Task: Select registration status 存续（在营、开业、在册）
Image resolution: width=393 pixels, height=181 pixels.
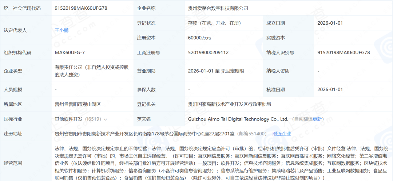Action: (215, 23)
